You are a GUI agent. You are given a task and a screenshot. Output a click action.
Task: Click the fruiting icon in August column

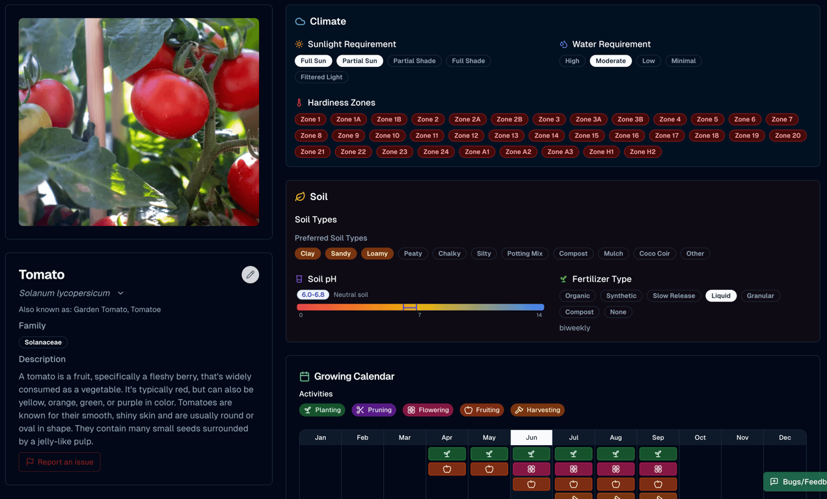616,484
